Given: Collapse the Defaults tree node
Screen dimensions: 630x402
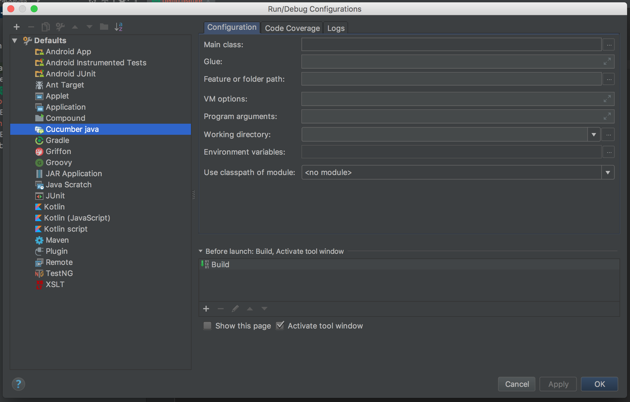Looking at the screenshot, I should 15,41.
